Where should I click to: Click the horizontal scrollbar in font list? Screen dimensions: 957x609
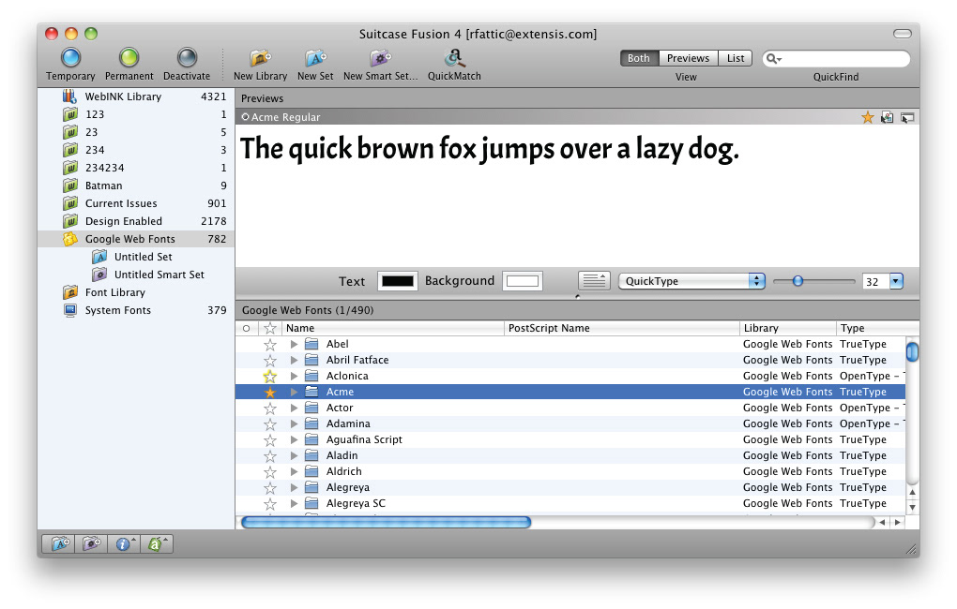(x=386, y=522)
